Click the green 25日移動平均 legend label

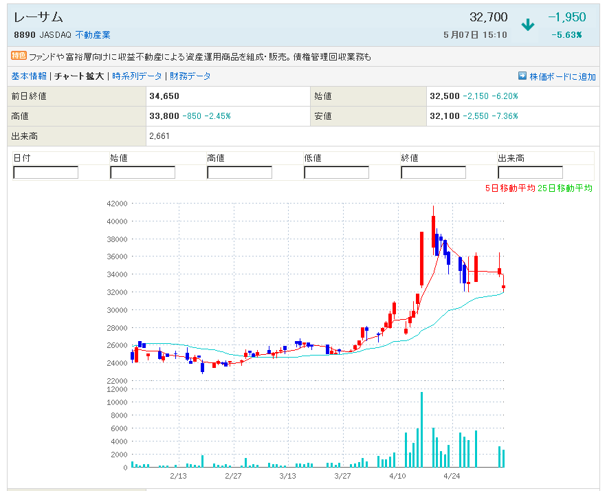pyautogui.click(x=565, y=188)
